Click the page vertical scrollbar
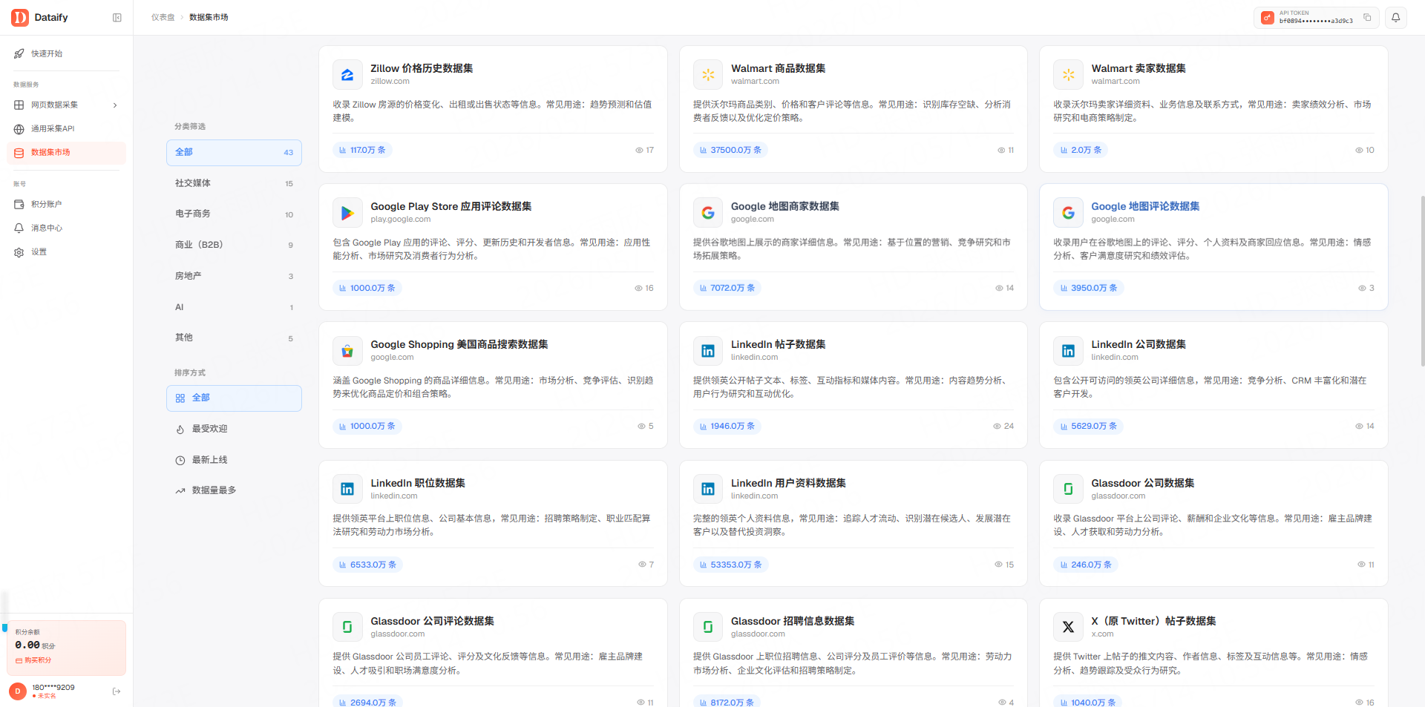 pos(1422,280)
